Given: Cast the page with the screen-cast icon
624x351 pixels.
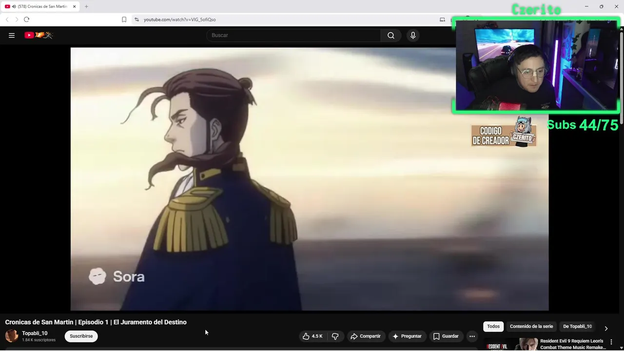Looking at the screenshot, I should [x=442, y=19].
